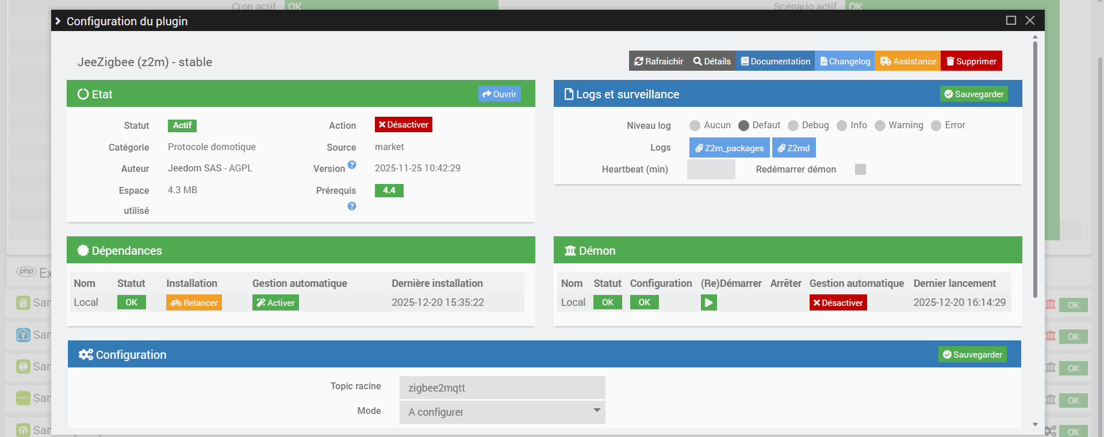Click the php plugin icon in background list
Viewport: 1104px width, 437px height.
tap(26, 271)
